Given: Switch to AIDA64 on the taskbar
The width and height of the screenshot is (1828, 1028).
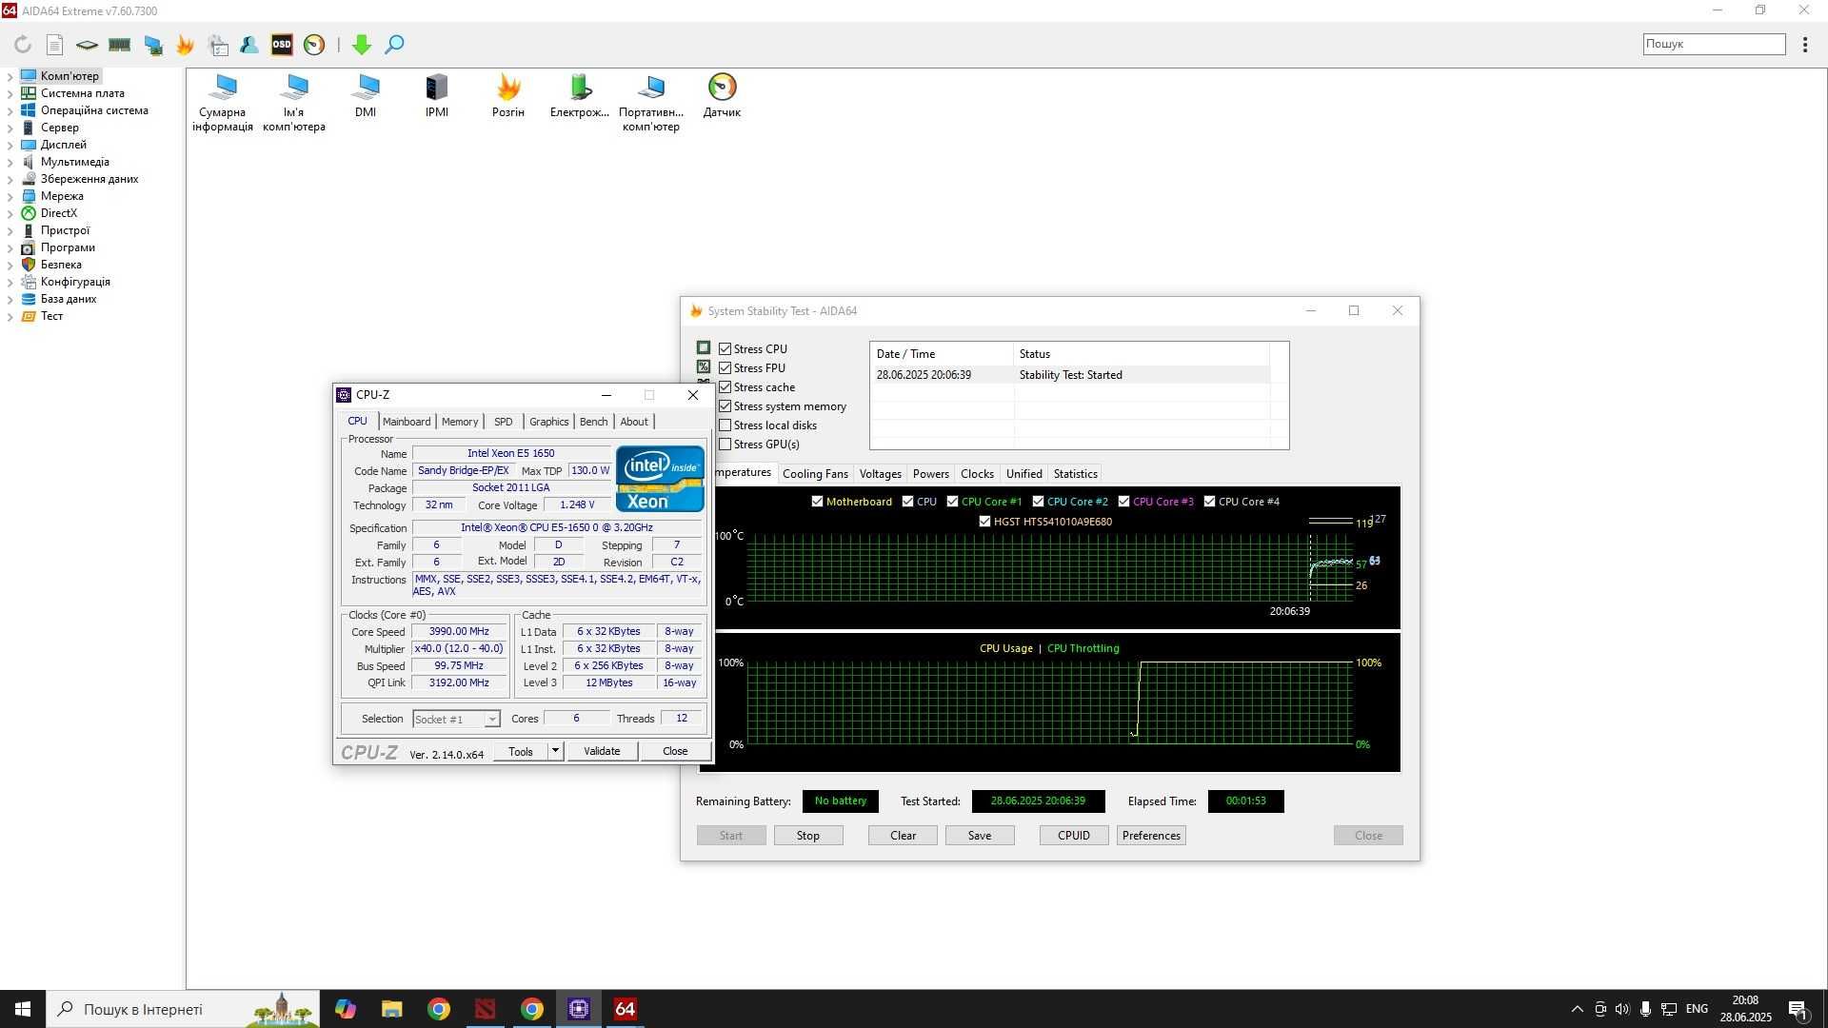Looking at the screenshot, I should [x=625, y=1009].
